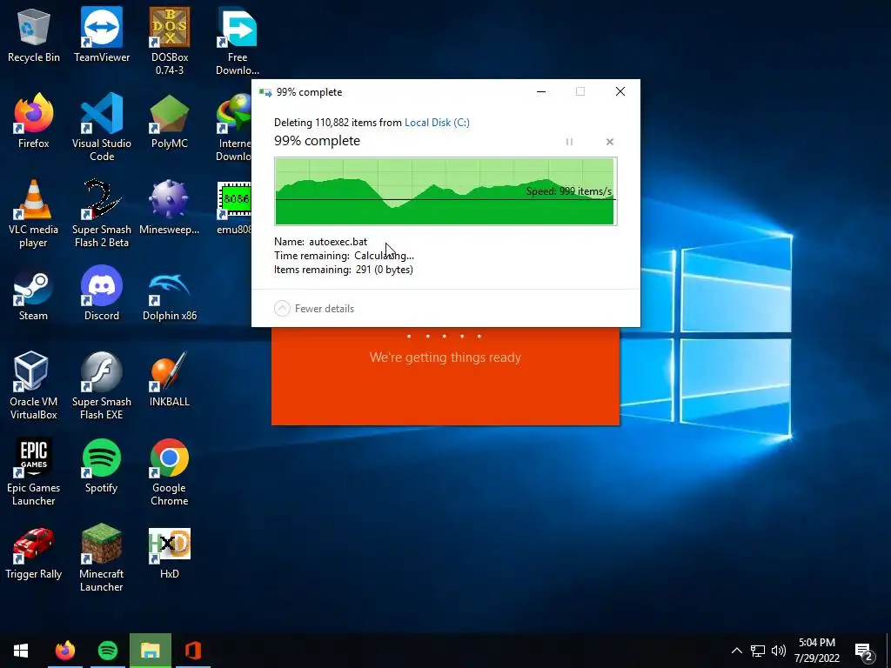Open the Google Chrome desktop shortcut
Screen dimensions: 891x668
pos(170,471)
